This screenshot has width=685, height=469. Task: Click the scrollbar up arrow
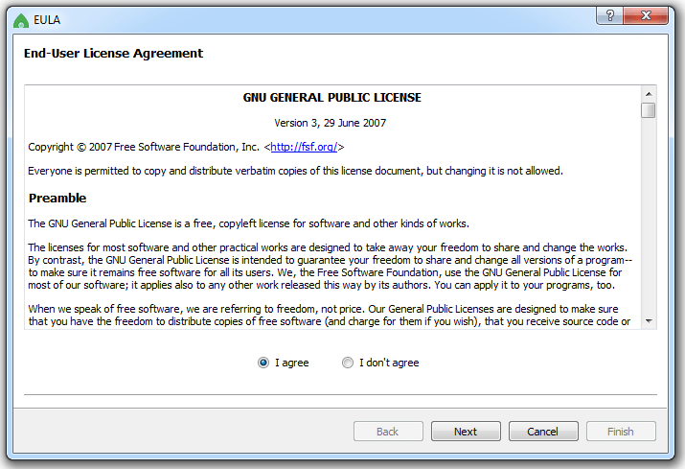point(649,94)
